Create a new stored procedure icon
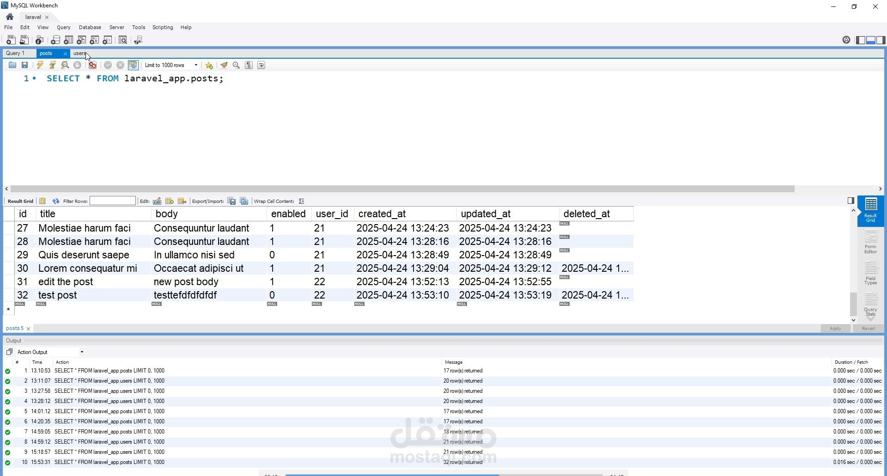Viewport: 887px width, 476px height. pos(94,40)
